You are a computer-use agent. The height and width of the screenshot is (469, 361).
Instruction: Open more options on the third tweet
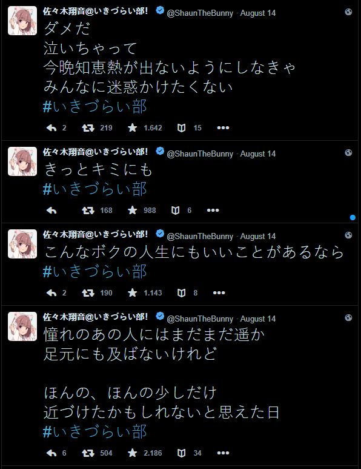[219, 293]
